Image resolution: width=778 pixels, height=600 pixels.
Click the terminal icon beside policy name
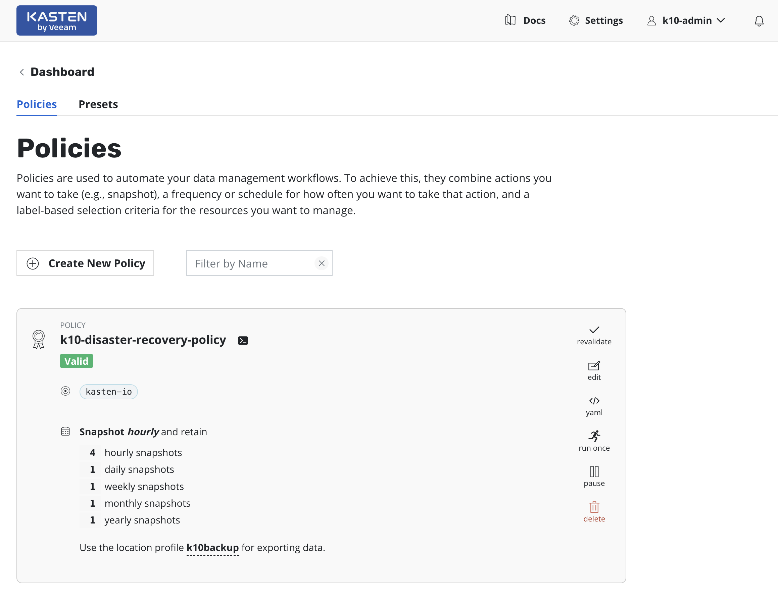[243, 340]
